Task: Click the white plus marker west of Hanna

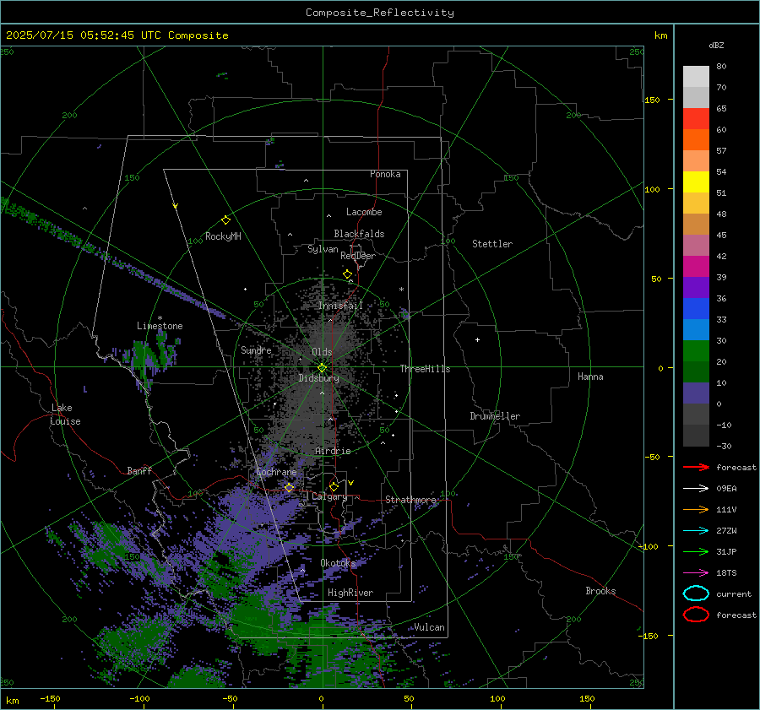Action: coord(477,339)
